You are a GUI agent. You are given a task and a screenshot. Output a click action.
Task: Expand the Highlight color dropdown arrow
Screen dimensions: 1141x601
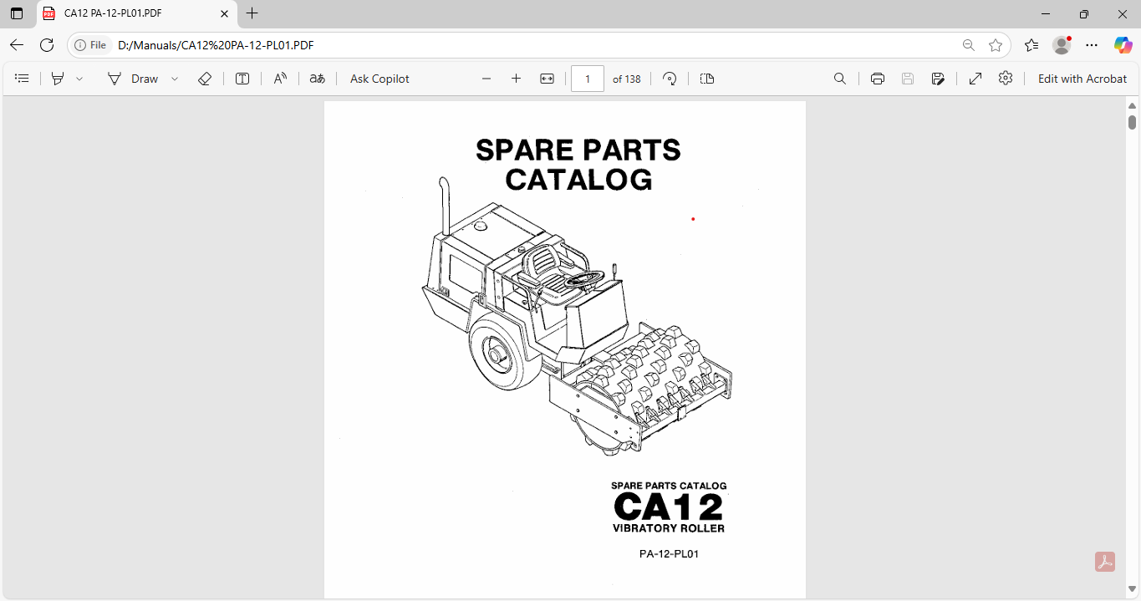(79, 79)
